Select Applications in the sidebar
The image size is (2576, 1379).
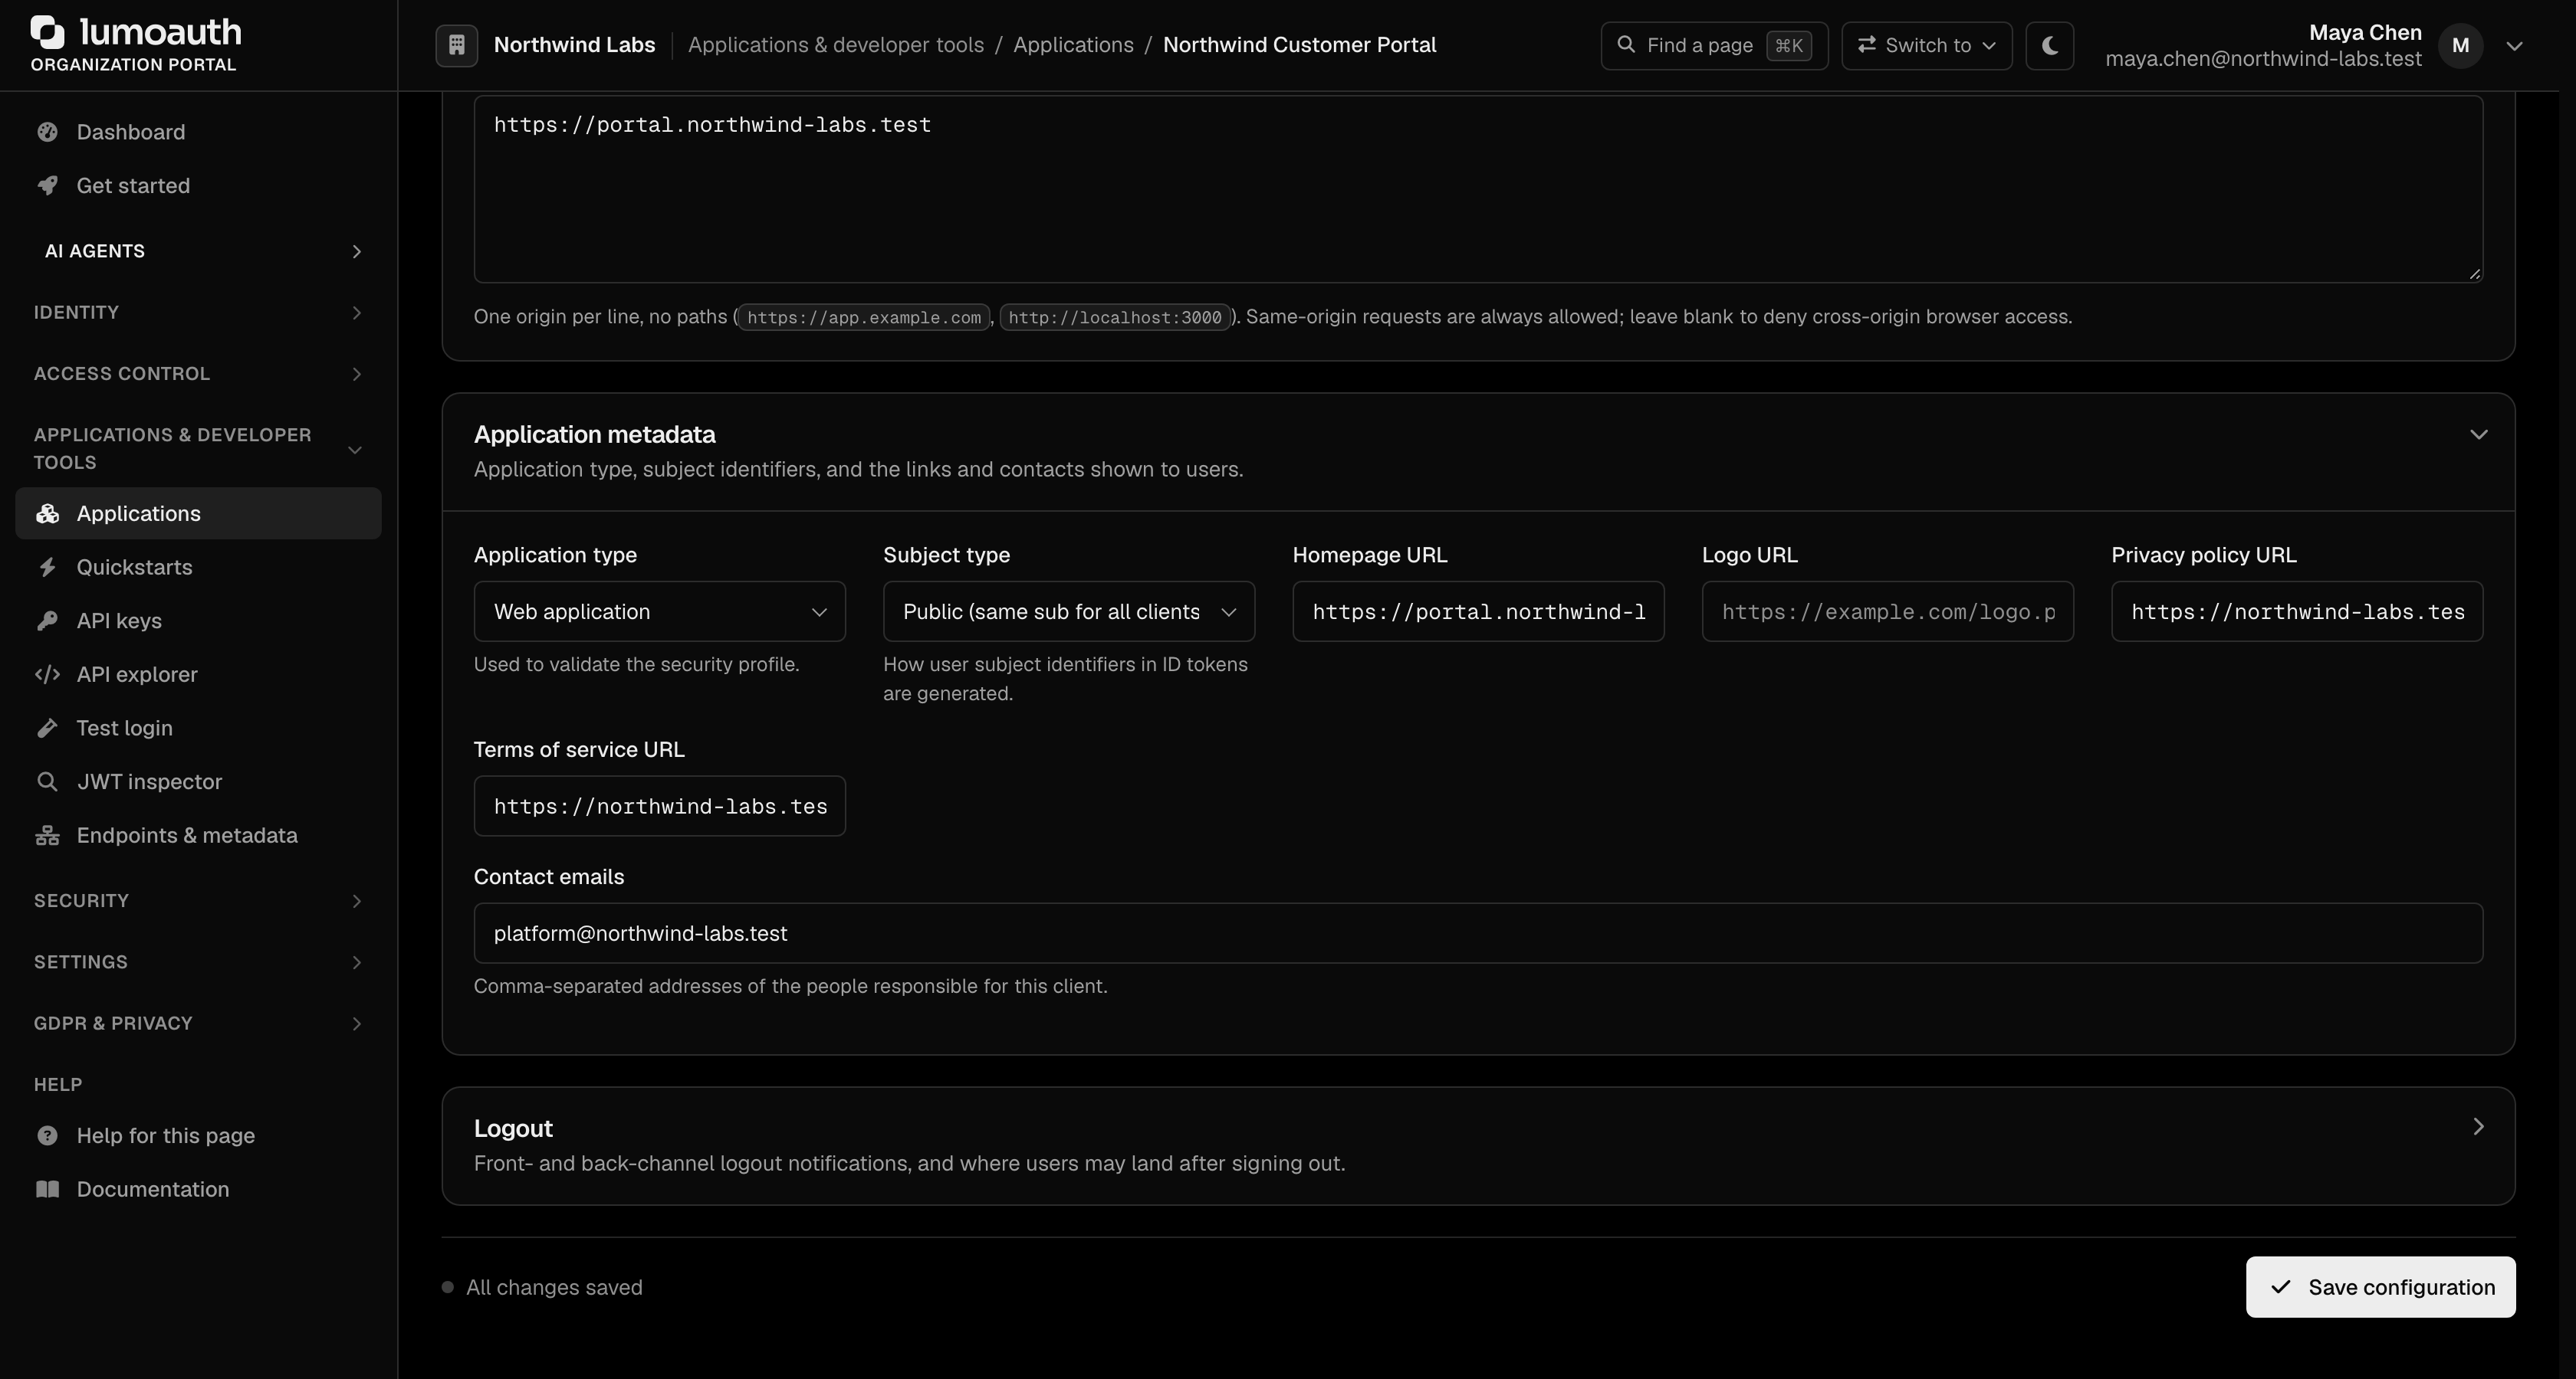tap(198, 513)
